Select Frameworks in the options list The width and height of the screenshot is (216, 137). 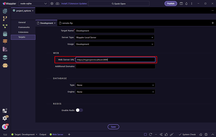23,27
